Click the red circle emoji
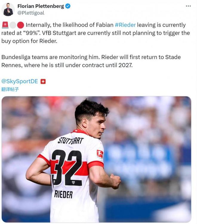Screen dimensions: 197x224 click(20, 25)
